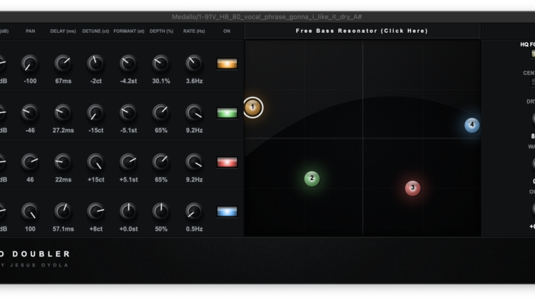Viewport: 535px width, 300px height.
Task: Click depth knob showing 30.1%
Action: (161, 64)
